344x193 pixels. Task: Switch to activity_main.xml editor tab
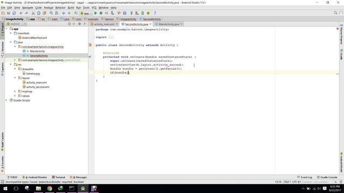coord(104,24)
